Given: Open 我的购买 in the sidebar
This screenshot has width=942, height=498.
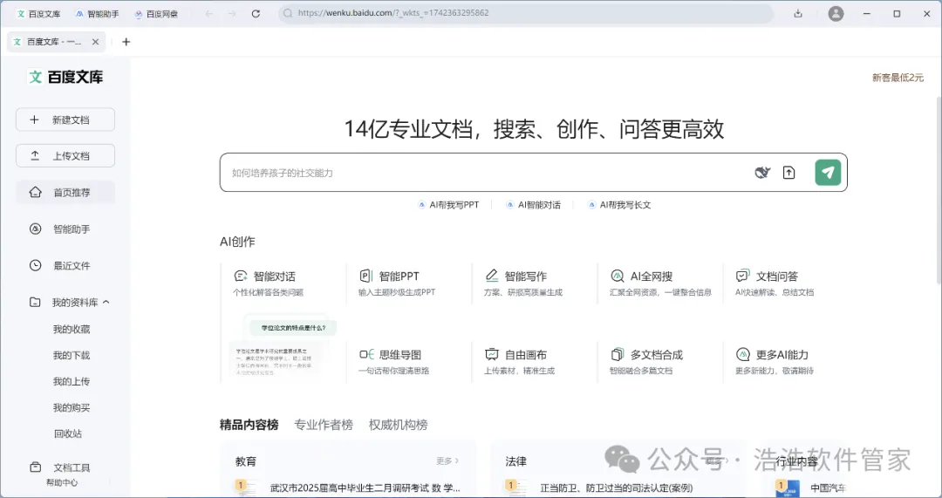Looking at the screenshot, I should click(x=71, y=408).
